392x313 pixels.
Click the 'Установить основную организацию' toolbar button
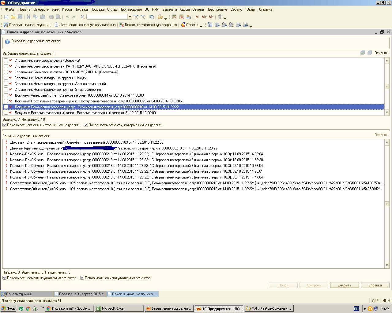(85, 25)
